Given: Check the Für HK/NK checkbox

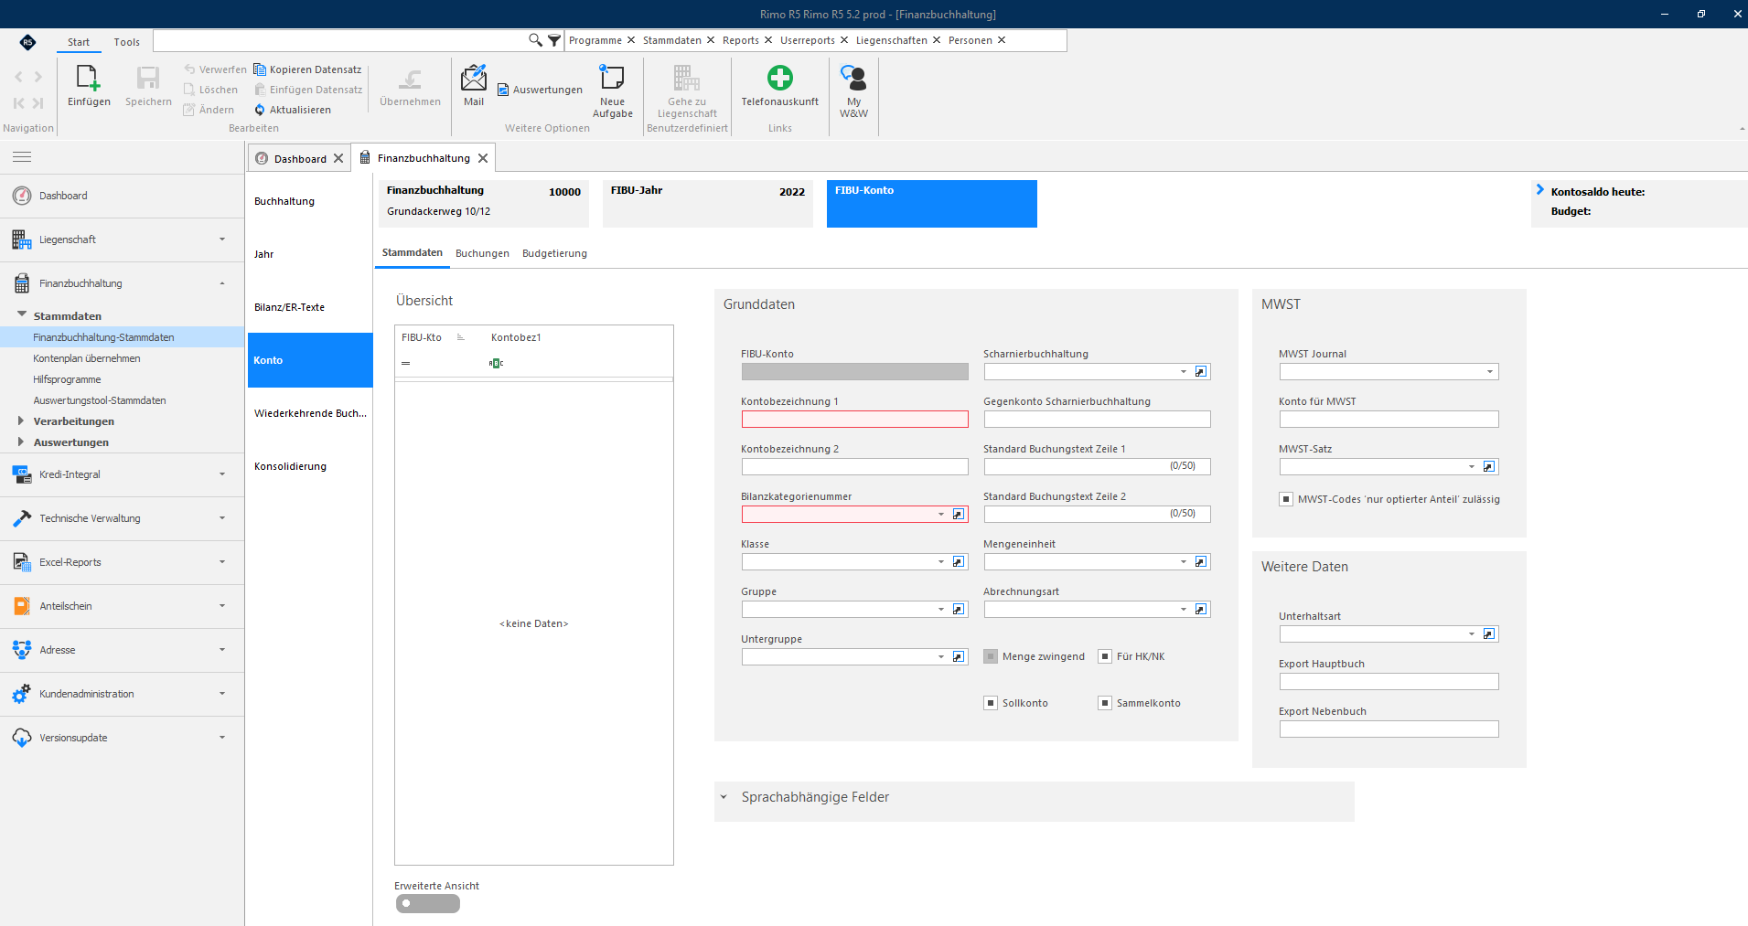Looking at the screenshot, I should pyautogui.click(x=1105, y=656).
